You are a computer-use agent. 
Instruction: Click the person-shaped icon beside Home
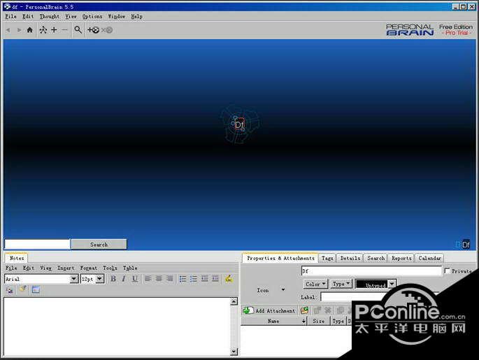click(43, 30)
